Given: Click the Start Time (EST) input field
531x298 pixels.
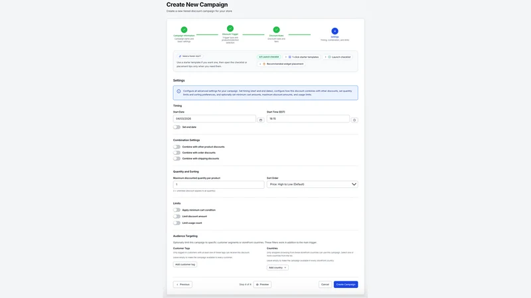Looking at the screenshot, I should [308, 119].
